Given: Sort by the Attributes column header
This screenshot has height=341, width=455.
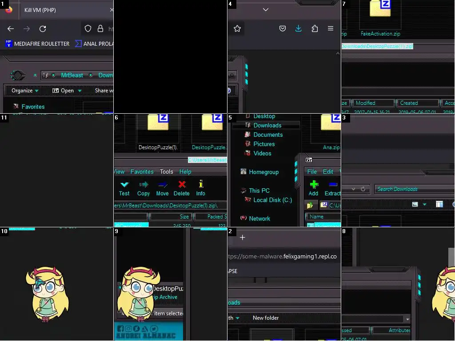Looking at the screenshot, I should click(392, 330).
